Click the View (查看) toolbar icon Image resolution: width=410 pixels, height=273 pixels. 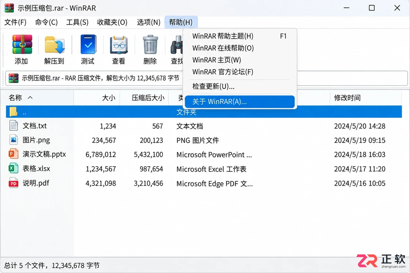coord(119,45)
